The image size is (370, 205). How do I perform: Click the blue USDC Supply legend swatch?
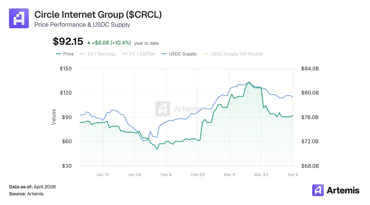164,54
